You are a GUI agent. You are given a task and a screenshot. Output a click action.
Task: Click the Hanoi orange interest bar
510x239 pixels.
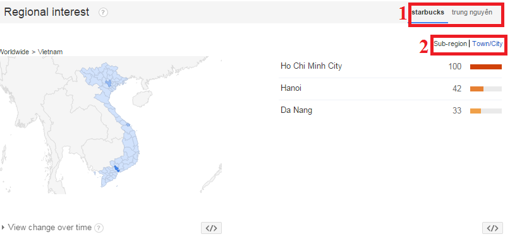[x=477, y=89]
